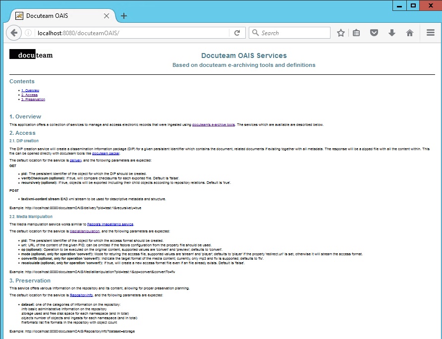This screenshot has width=442, height=339.
Task: Open the downloads arrow panel
Action: pyautogui.click(x=392, y=33)
